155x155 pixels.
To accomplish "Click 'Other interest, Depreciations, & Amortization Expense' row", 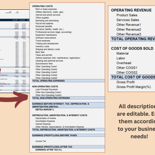I will tap(60, 127).
